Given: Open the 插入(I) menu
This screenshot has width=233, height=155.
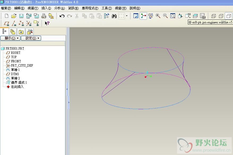Looking at the screenshot, I should click(x=46, y=8).
